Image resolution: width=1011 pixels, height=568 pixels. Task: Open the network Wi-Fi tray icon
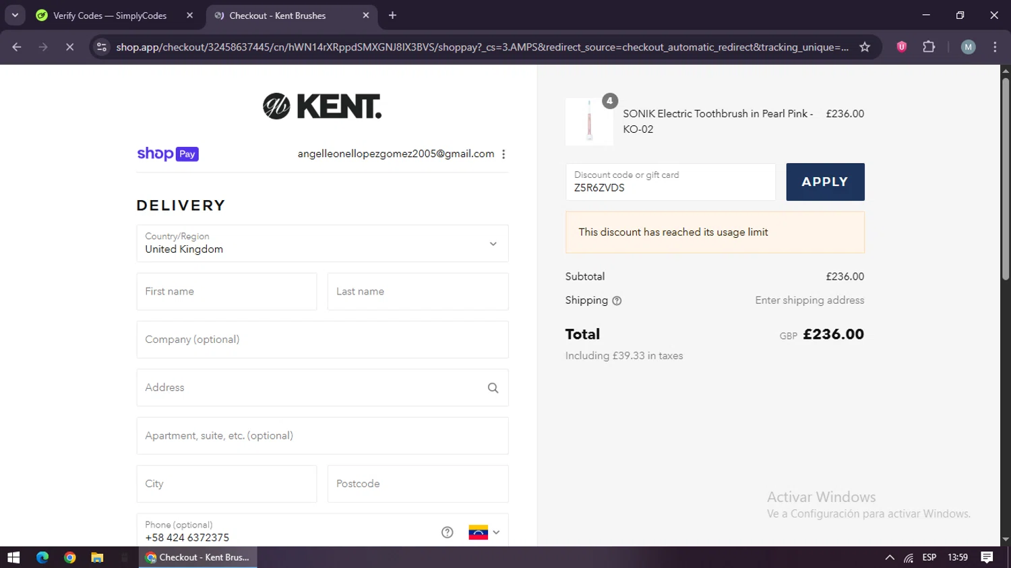point(909,557)
